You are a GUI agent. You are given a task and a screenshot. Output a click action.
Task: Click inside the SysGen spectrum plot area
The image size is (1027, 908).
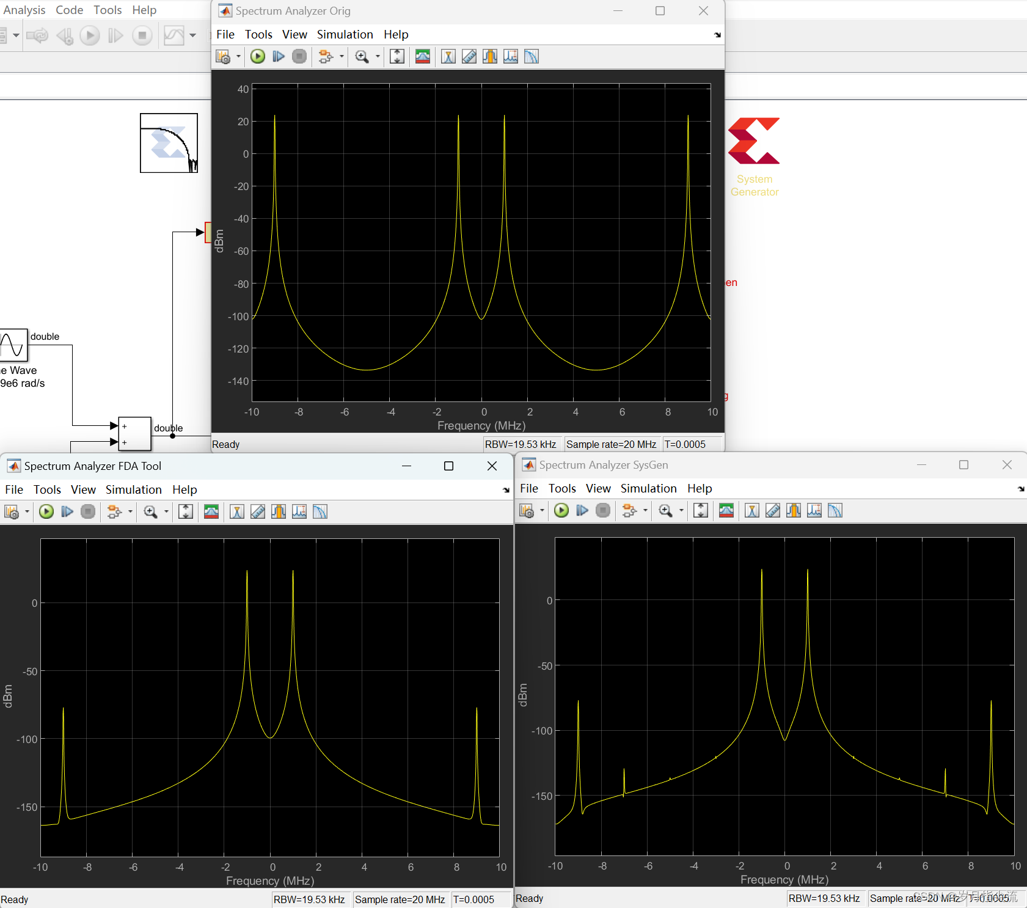point(784,697)
